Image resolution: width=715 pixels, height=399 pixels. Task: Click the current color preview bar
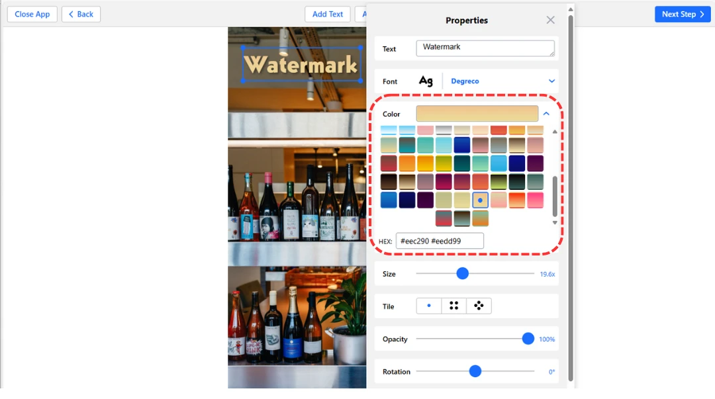[477, 114]
